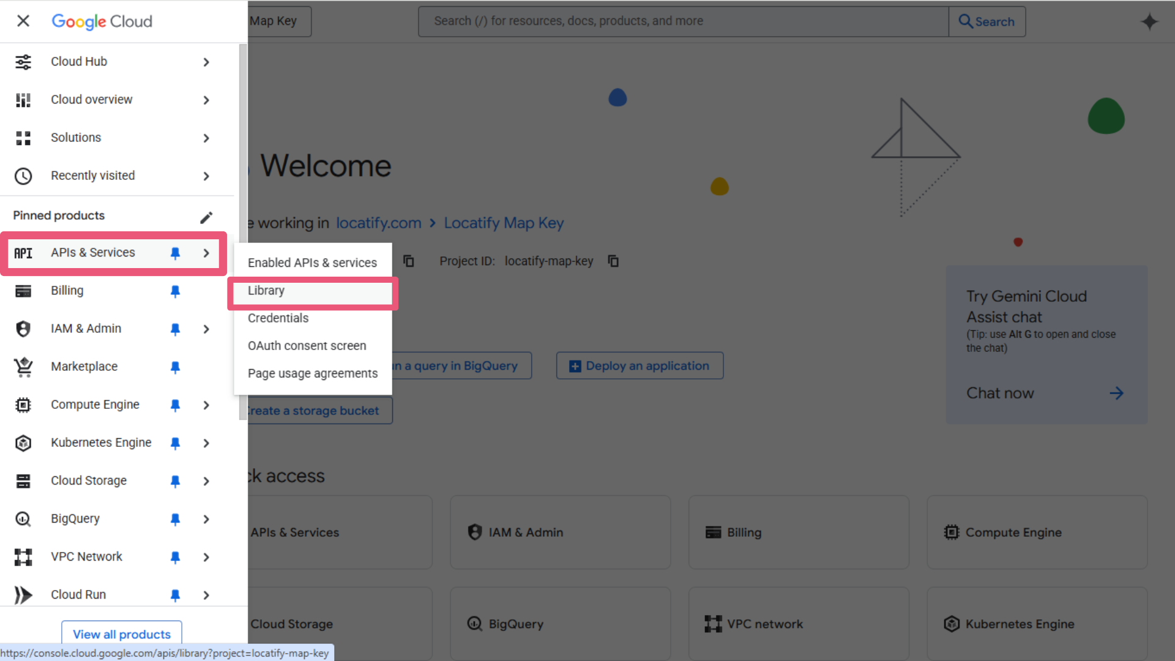
Task: Copy the Project ID with copy icon
Action: pyautogui.click(x=613, y=261)
